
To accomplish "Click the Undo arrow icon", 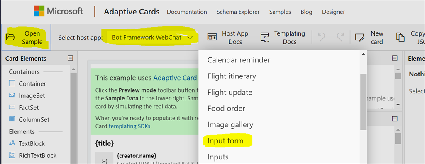I will [322, 38].
